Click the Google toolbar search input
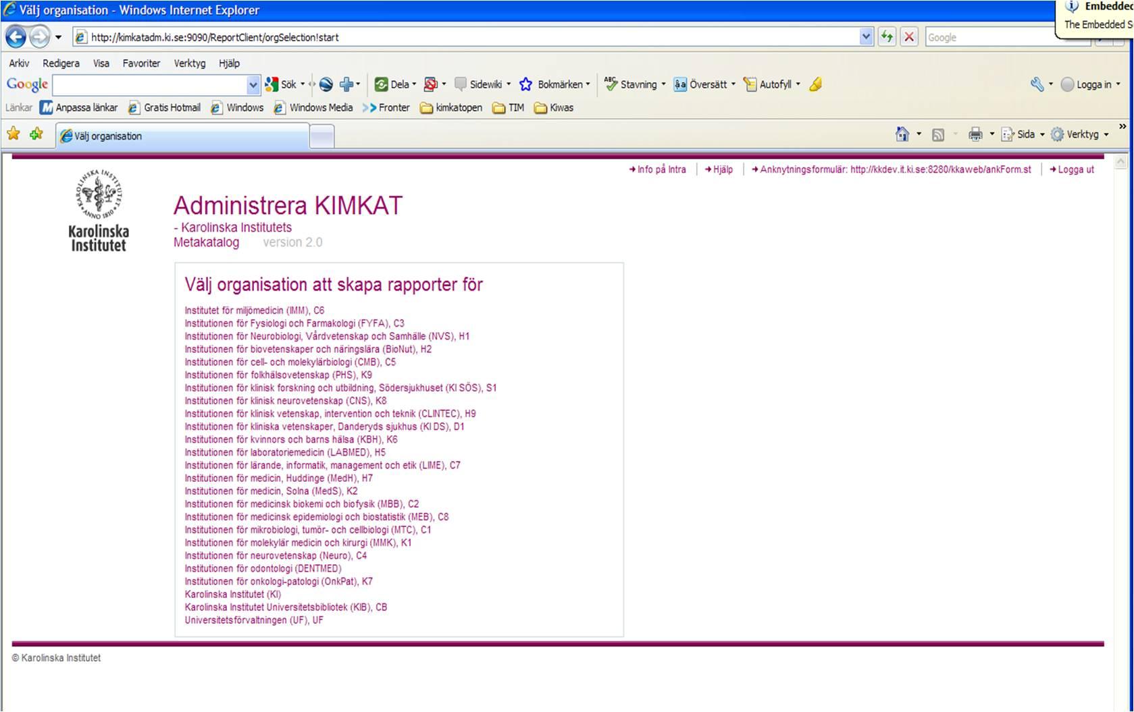 click(x=150, y=84)
